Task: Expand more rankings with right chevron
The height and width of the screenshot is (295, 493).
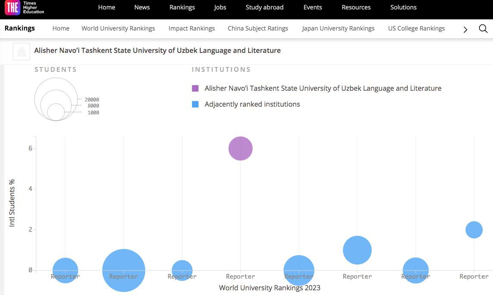Action: 465,29
